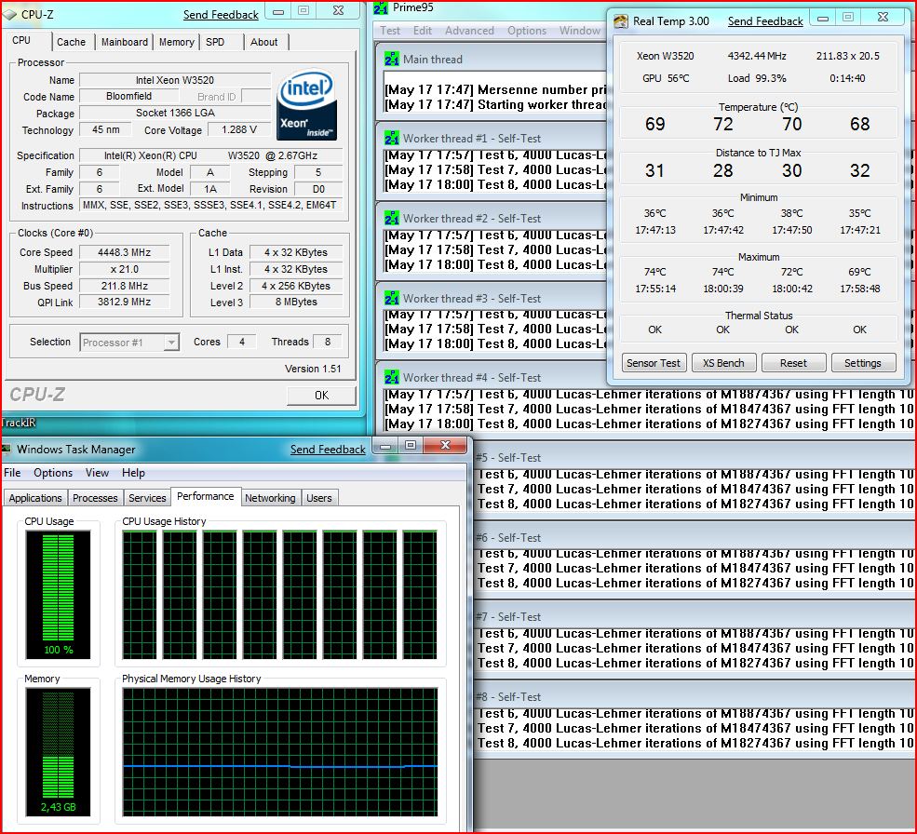Click the Real Temp flame icon
This screenshot has width=917, height=834.
621,20
